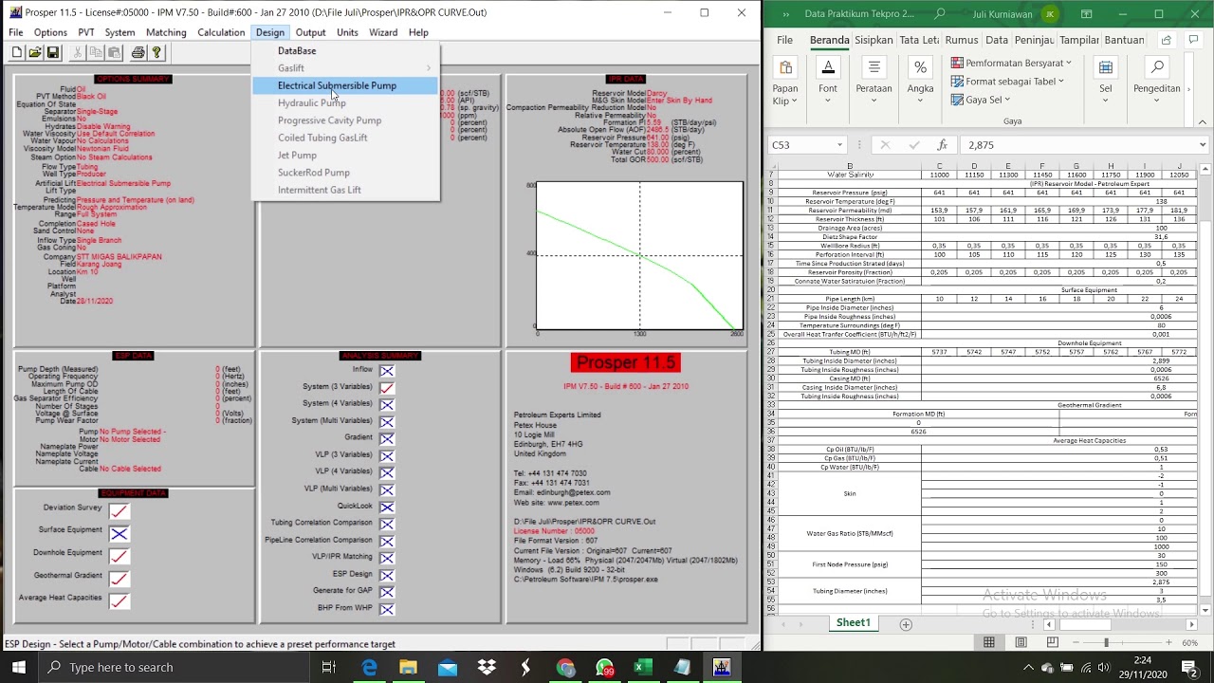Expand the Gaya Sel dropdown
Viewport: 1214px width, 683px height.
pyautogui.click(x=1006, y=100)
